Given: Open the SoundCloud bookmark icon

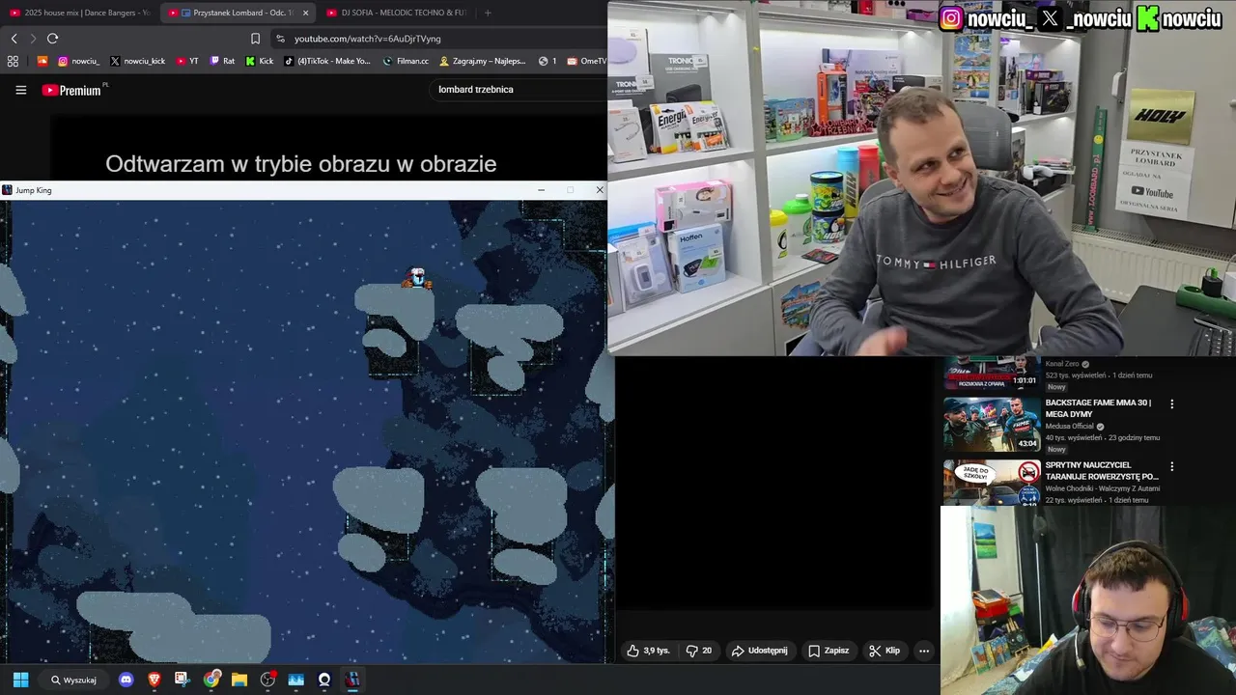Looking at the screenshot, I should click(x=42, y=61).
